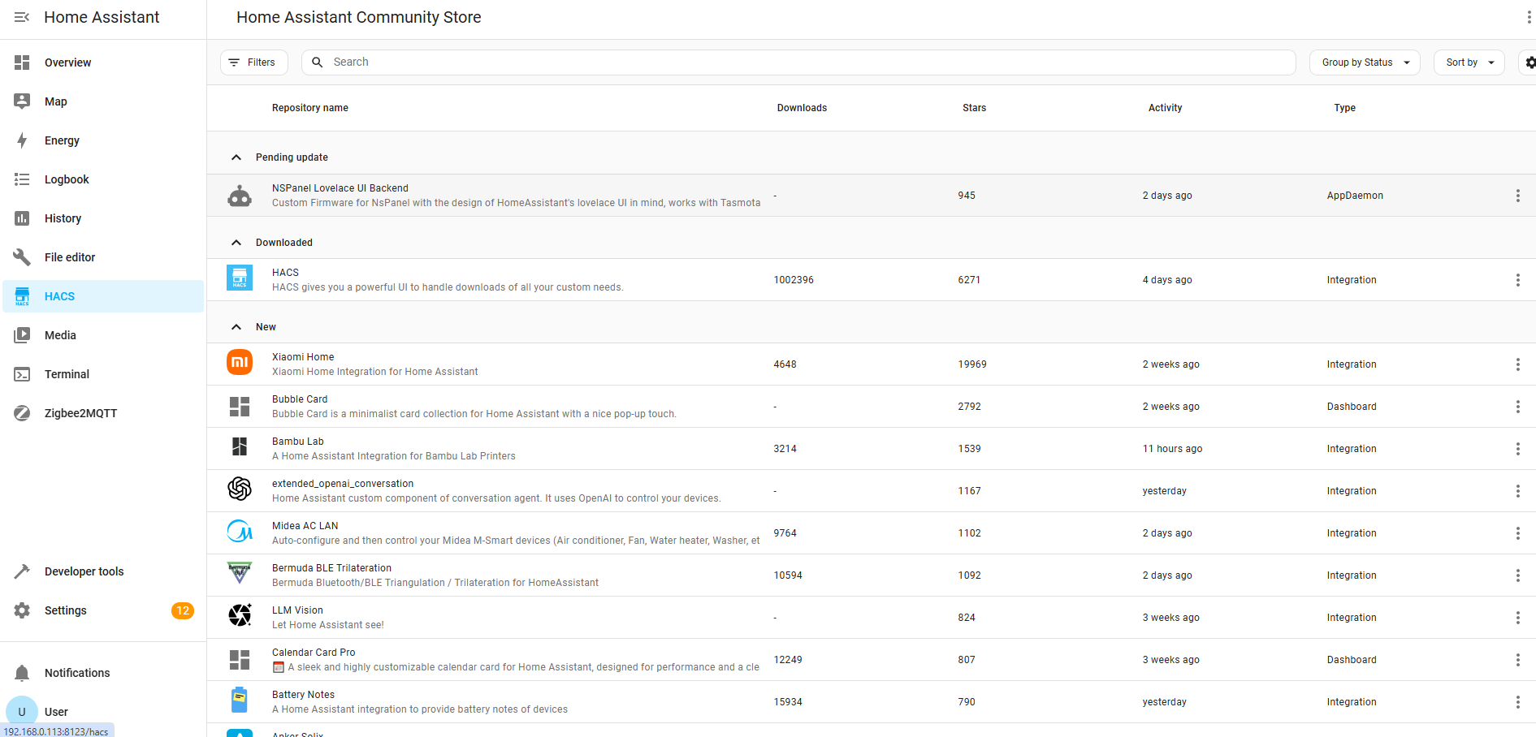The image size is (1536, 737).
Task: Click the Settings gear icon in sidebar
Action: point(22,610)
